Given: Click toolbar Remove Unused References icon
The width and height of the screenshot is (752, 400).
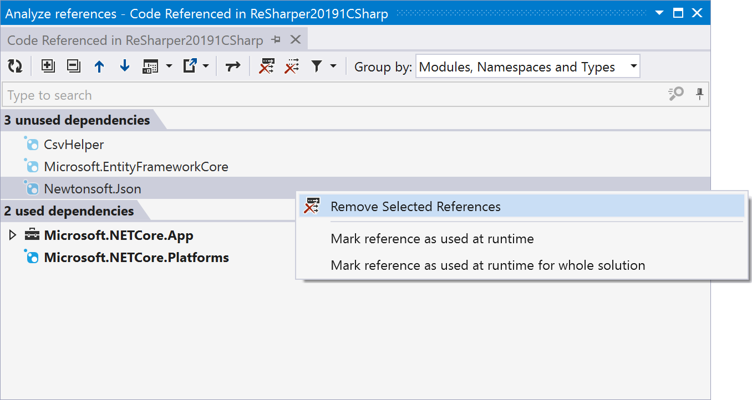Looking at the screenshot, I should coord(292,66).
